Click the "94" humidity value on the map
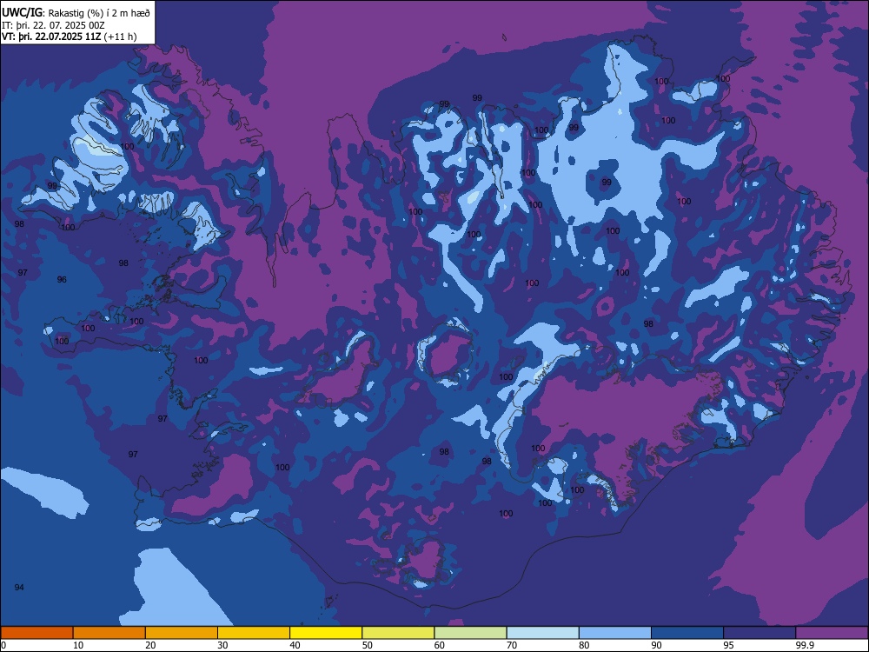This screenshot has width=869, height=652. [19, 587]
